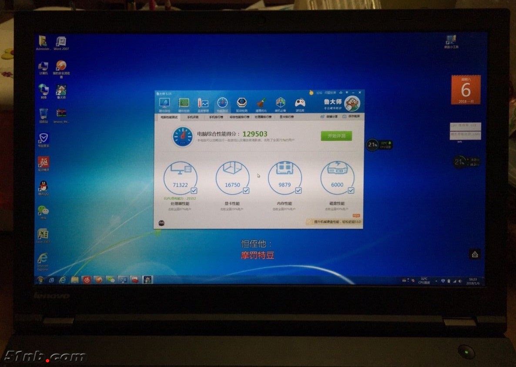Open the essential software cube icon
Screen dimensions: 516x367
click(280, 104)
